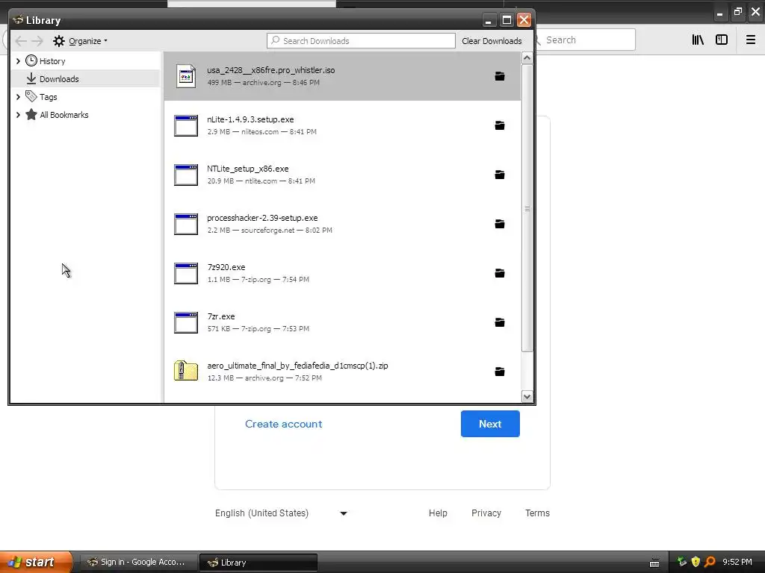
Task: Select nLite-1.4.9.3.setup.exe filename
Action: coord(250,119)
